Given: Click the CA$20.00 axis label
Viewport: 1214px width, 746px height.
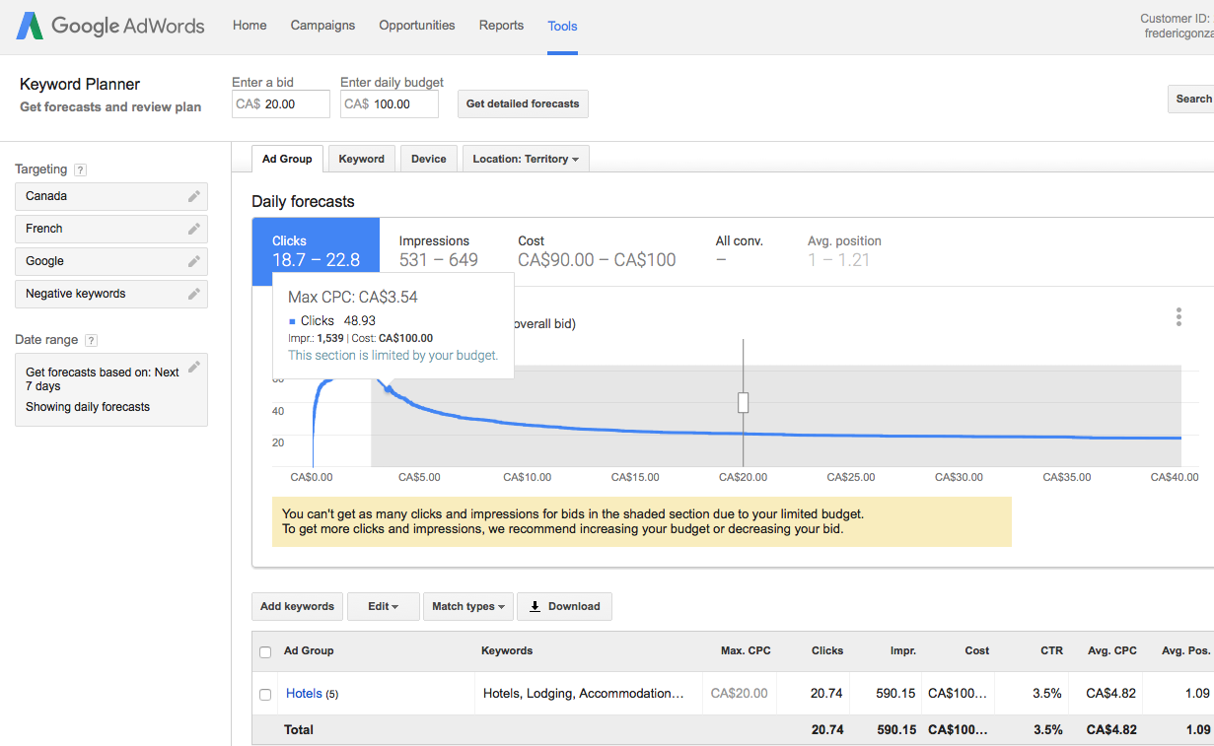Looking at the screenshot, I should [x=743, y=477].
